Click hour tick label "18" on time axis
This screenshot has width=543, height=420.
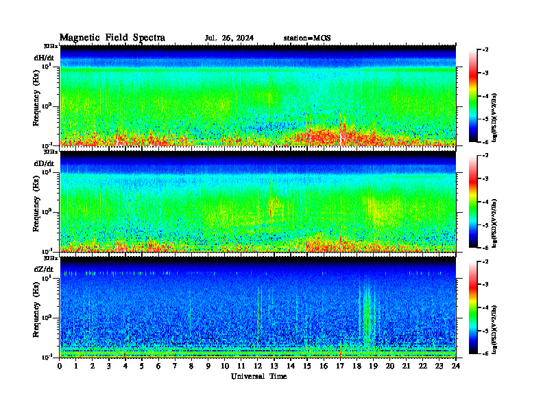coord(357,366)
